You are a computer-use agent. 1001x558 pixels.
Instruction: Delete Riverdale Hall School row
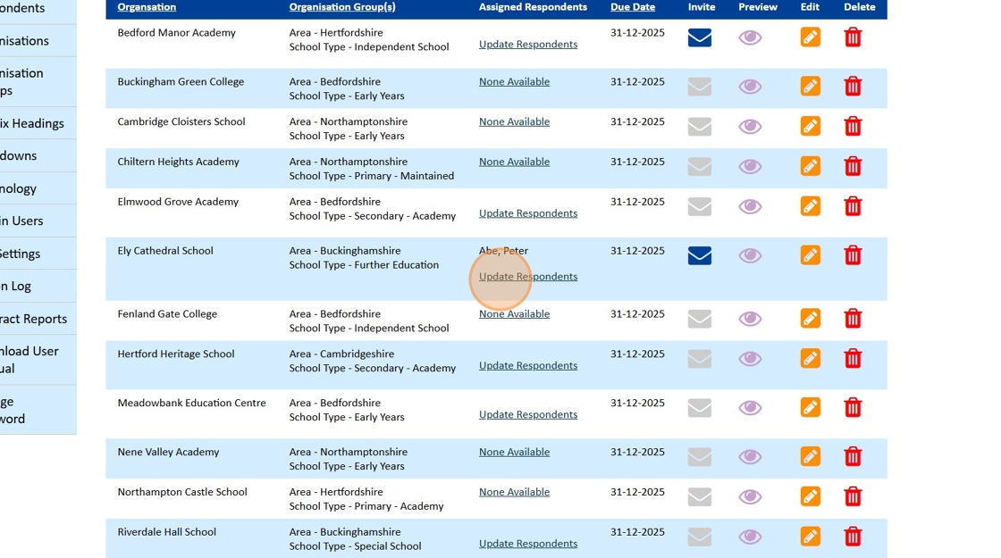(x=853, y=537)
